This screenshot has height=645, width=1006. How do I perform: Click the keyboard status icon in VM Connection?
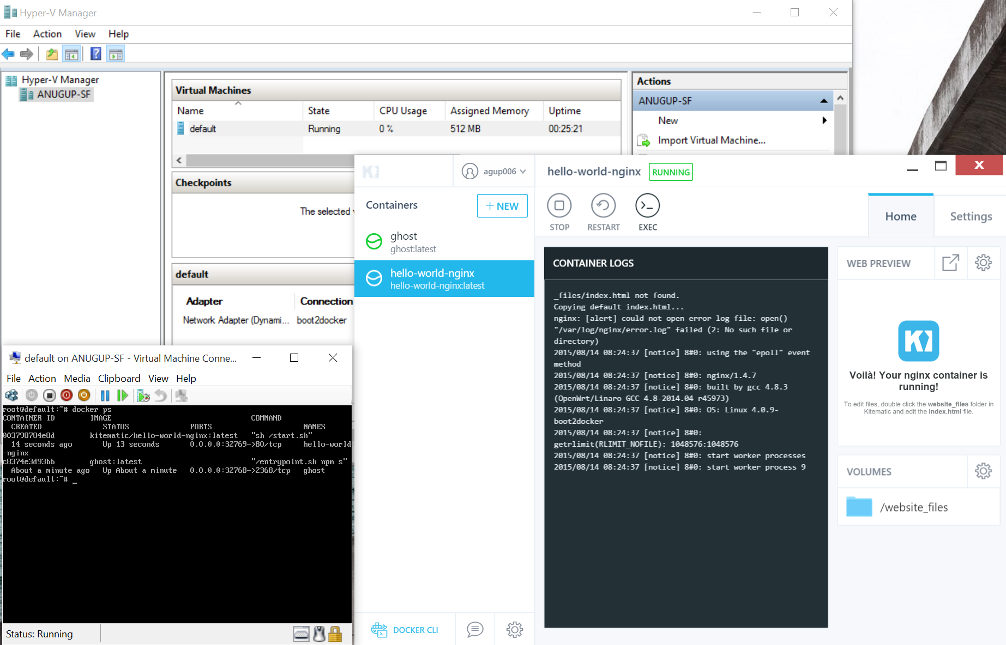point(301,634)
